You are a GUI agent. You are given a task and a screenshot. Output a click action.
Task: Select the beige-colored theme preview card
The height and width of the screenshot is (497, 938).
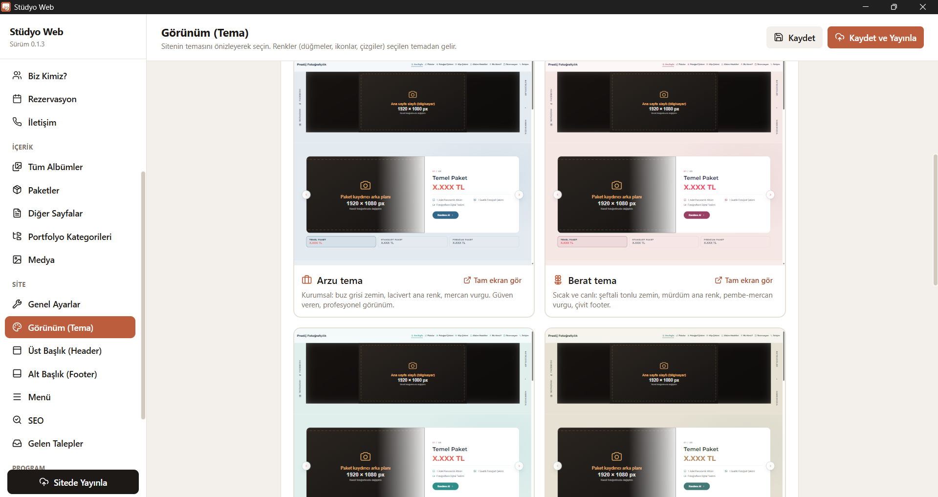point(665,413)
